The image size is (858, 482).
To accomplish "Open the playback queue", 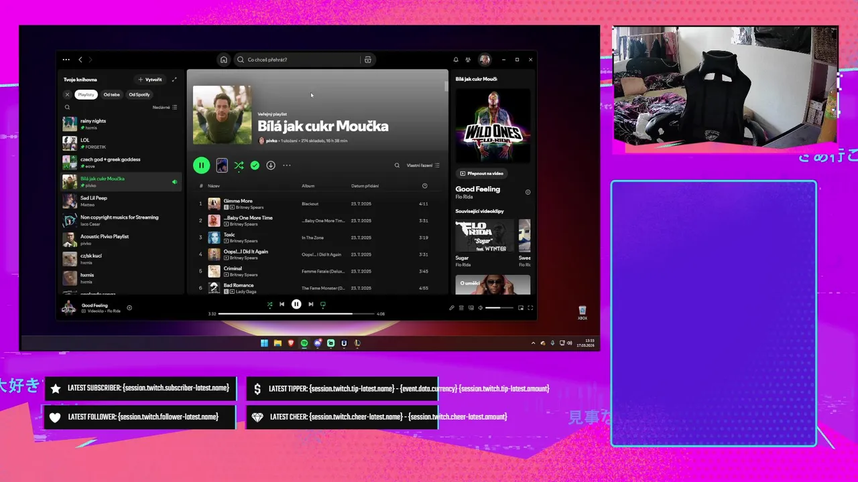I will pyautogui.click(x=461, y=308).
